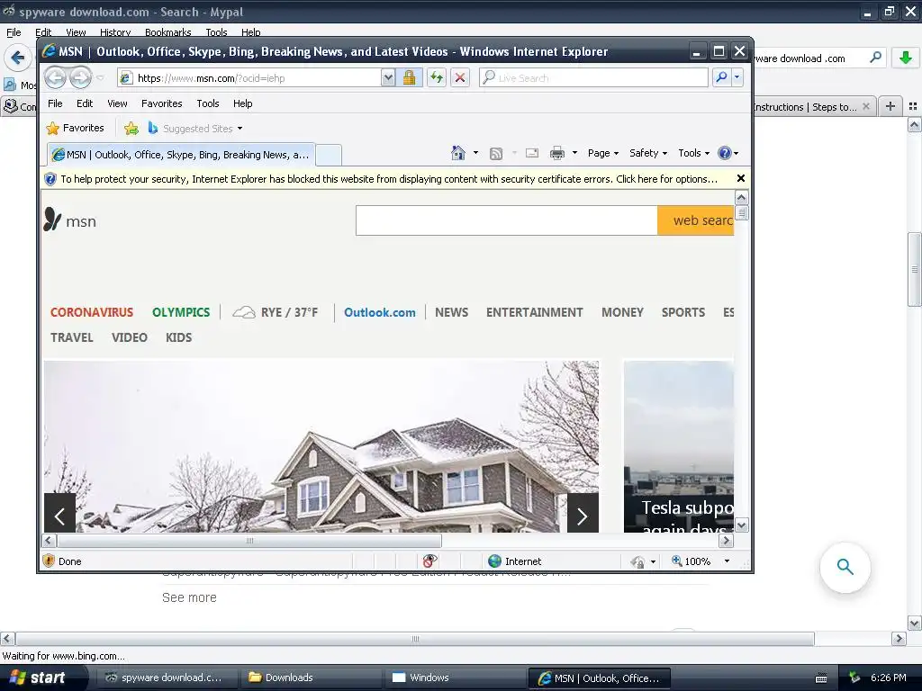This screenshot has height=691, width=922.
Task: Open the Outlook.com link
Action: [x=380, y=312]
